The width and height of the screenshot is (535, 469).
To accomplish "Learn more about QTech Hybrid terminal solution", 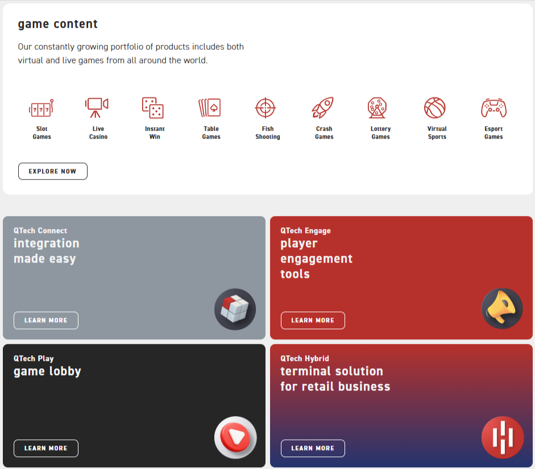I will [x=313, y=448].
